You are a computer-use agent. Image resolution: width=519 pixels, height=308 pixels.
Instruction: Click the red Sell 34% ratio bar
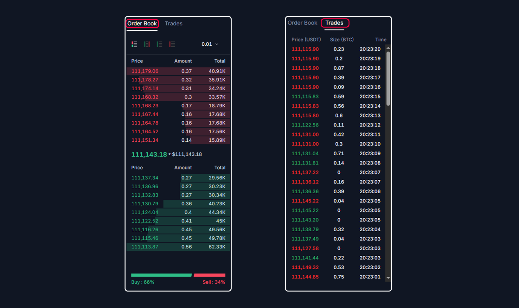(209, 275)
